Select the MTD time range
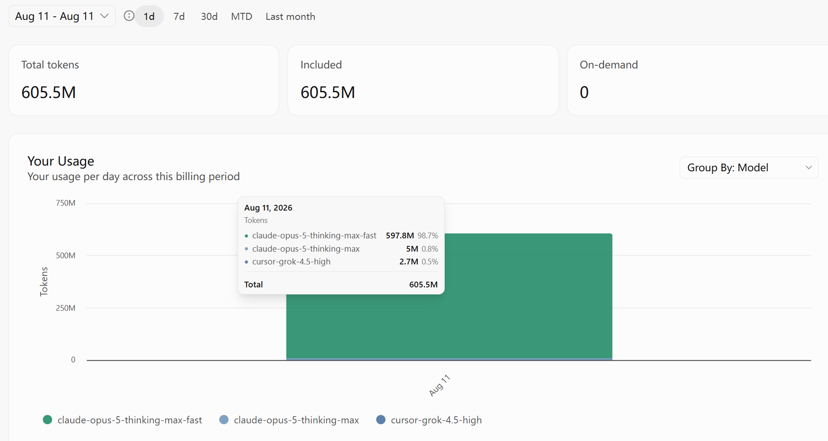 tap(242, 16)
